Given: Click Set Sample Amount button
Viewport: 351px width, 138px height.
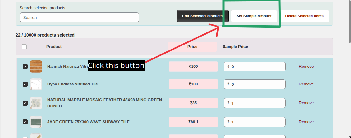Looking at the screenshot, I should [x=254, y=16].
